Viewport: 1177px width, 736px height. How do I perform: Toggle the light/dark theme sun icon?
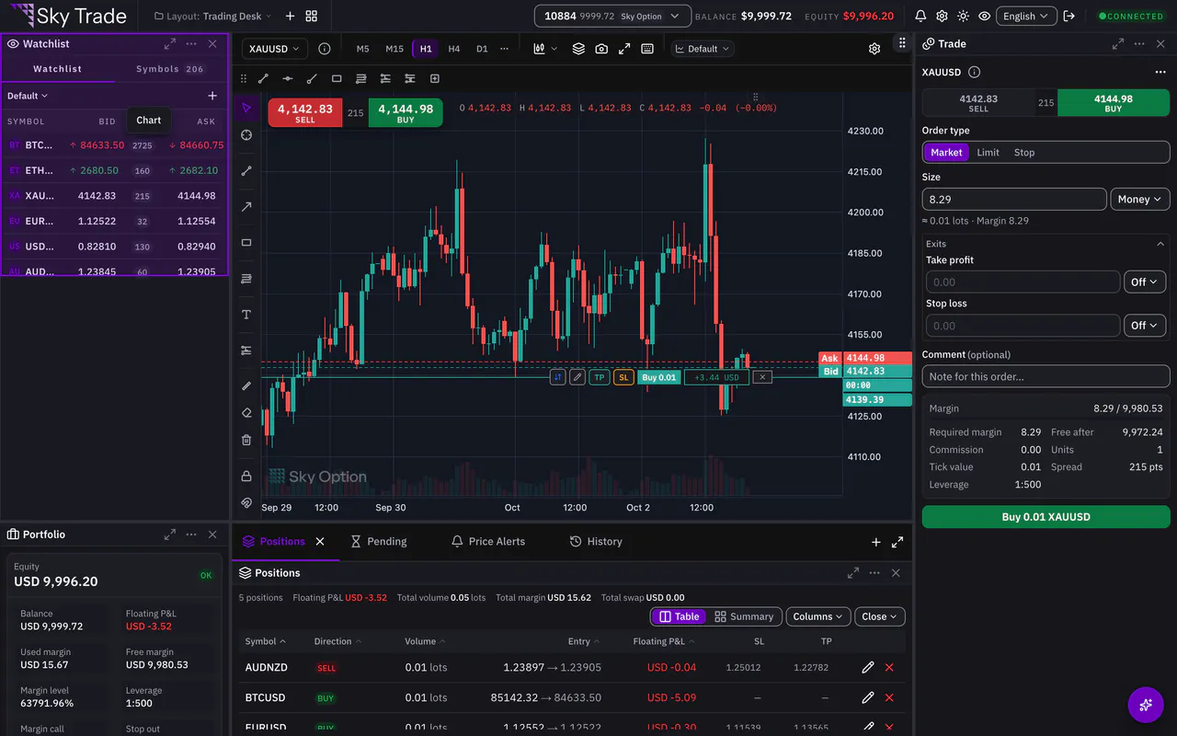click(963, 16)
